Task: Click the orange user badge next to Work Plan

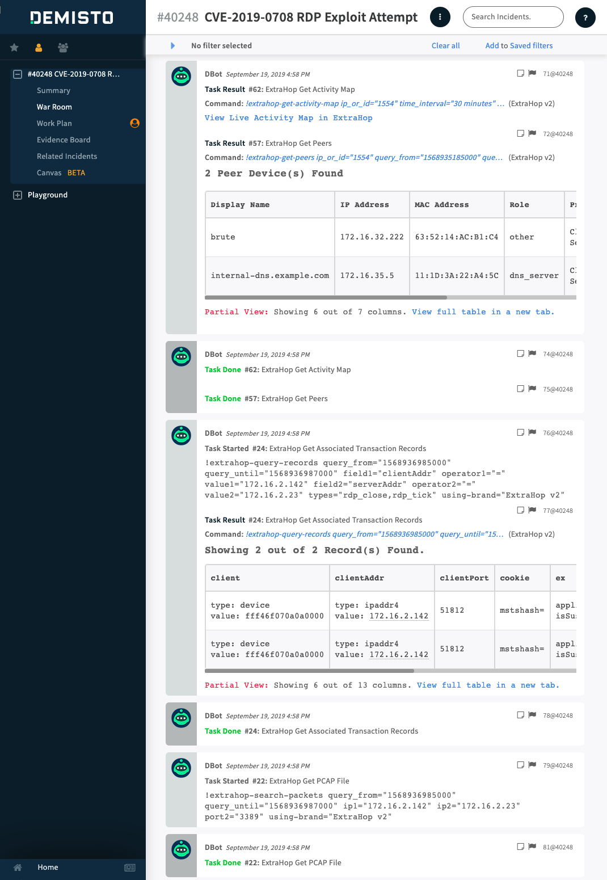Action: 134,123
